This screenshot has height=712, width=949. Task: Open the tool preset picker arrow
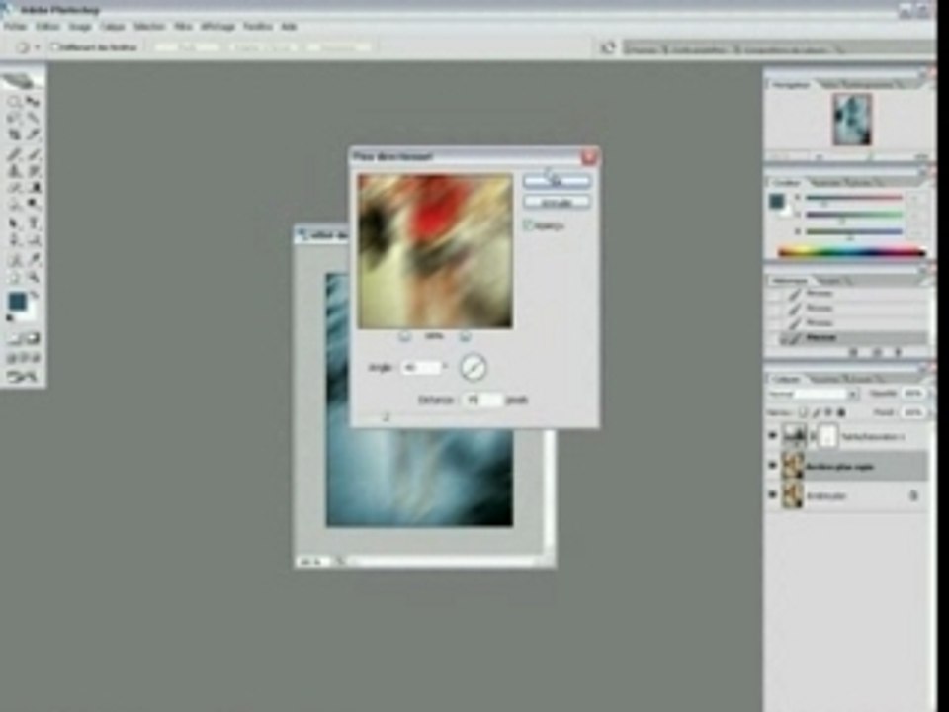(x=38, y=47)
